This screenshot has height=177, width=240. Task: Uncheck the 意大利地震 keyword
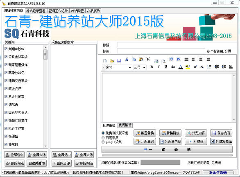coord(6,97)
